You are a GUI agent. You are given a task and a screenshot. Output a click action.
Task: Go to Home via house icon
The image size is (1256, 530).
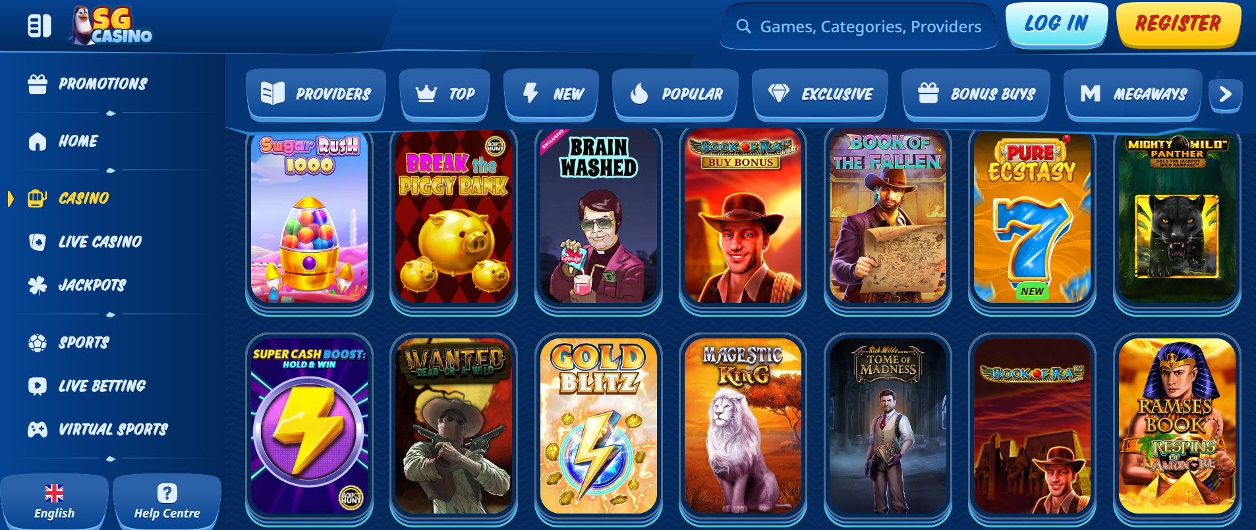tap(38, 142)
